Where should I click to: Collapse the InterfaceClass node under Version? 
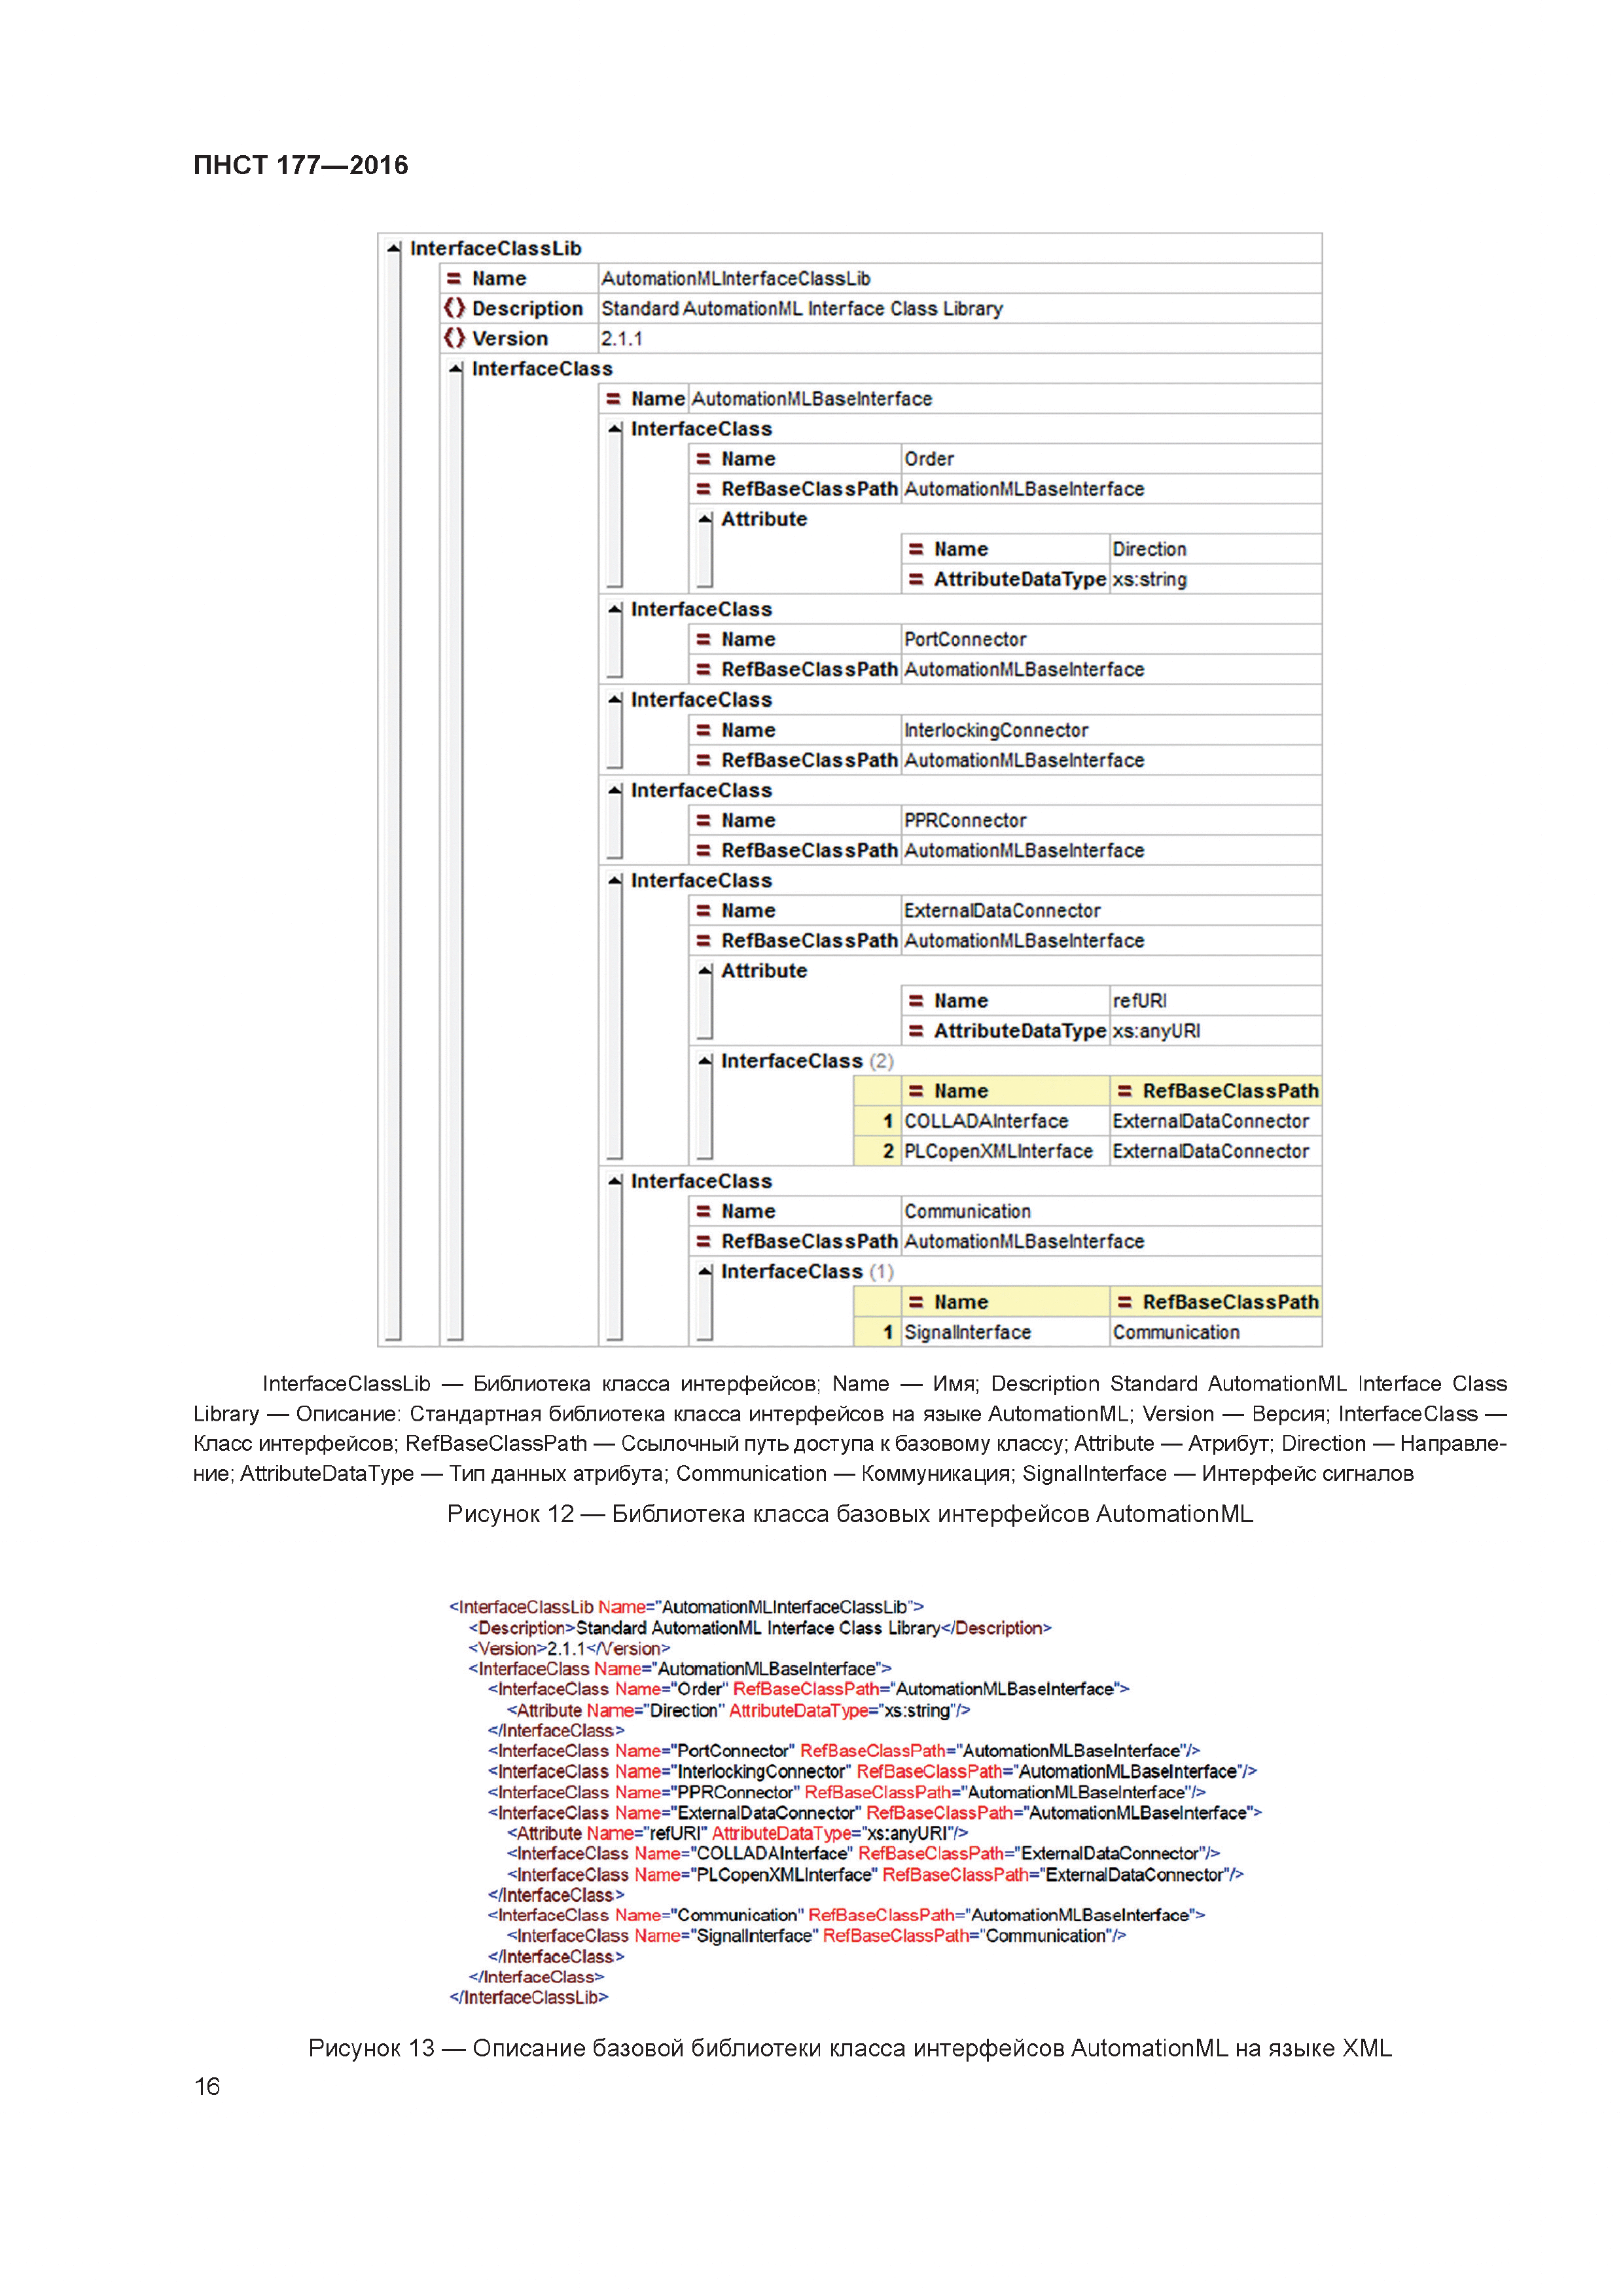pyautogui.click(x=455, y=369)
